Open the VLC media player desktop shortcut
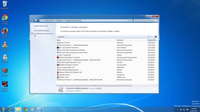 click(x=5, y=46)
